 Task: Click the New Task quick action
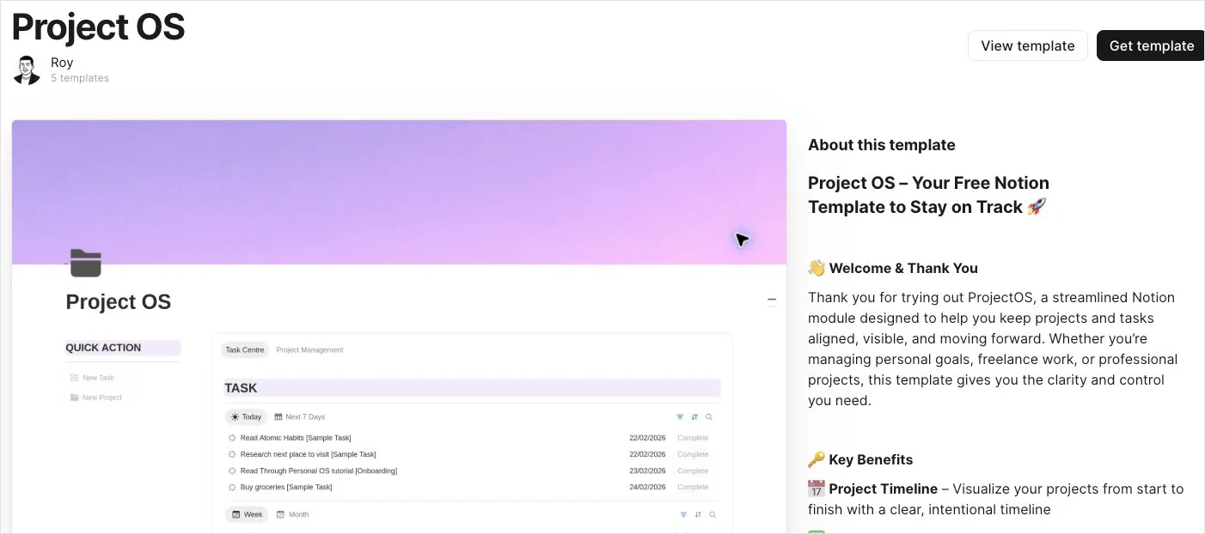tap(92, 378)
